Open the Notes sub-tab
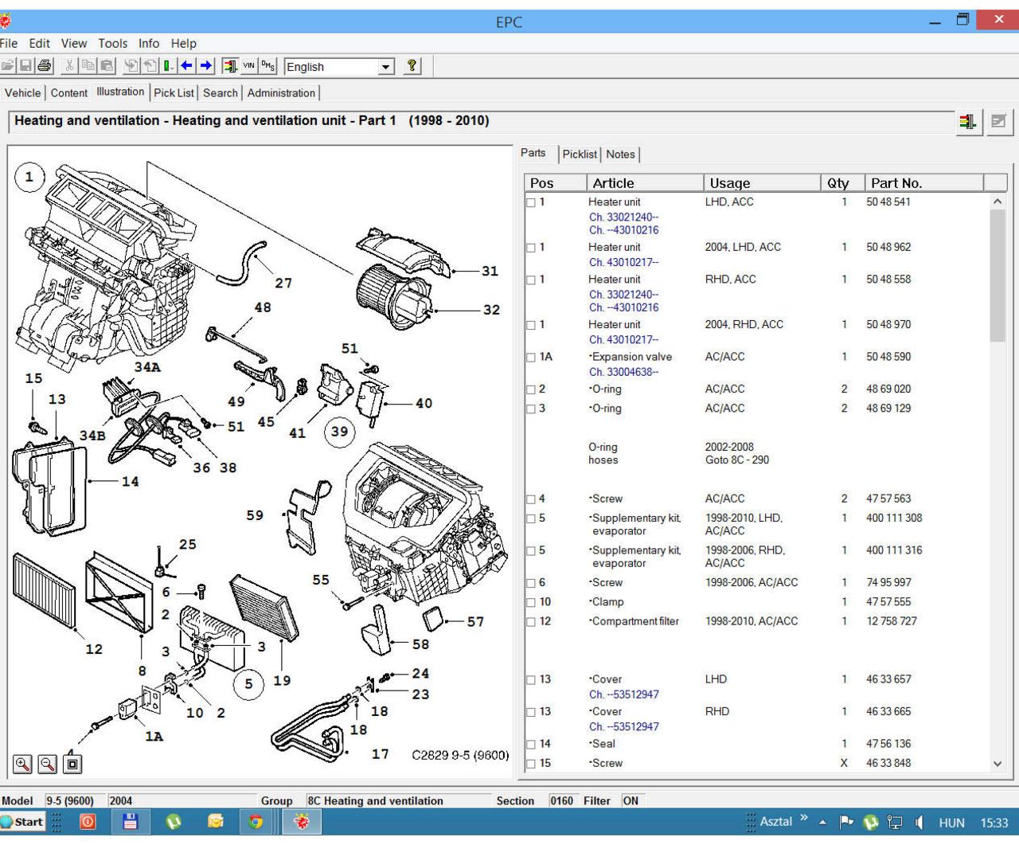Image resolution: width=1019 pixels, height=845 pixels. click(620, 155)
